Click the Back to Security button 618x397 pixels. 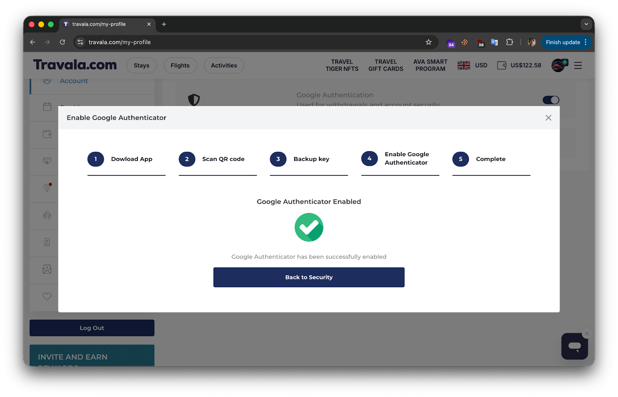(x=309, y=277)
